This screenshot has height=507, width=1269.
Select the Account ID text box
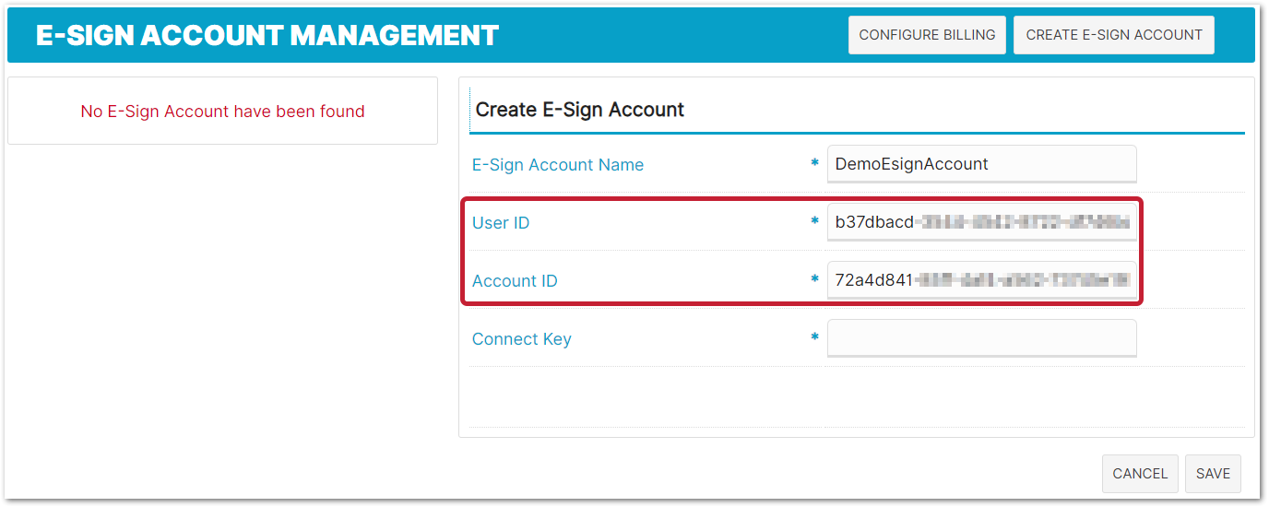[982, 280]
